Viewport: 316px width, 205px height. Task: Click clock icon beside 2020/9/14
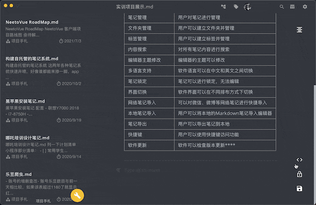pyautogui.click(x=58, y=157)
